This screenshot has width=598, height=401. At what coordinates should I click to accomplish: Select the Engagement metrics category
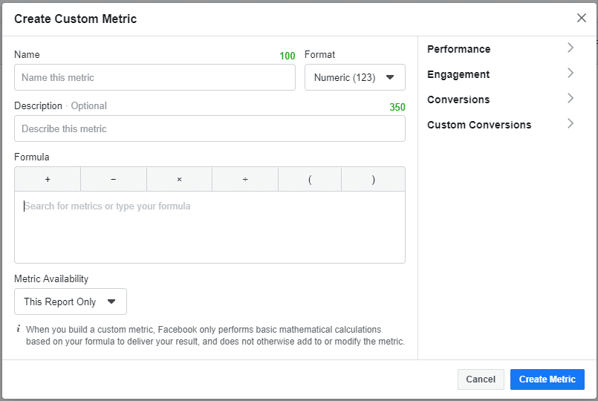(458, 74)
